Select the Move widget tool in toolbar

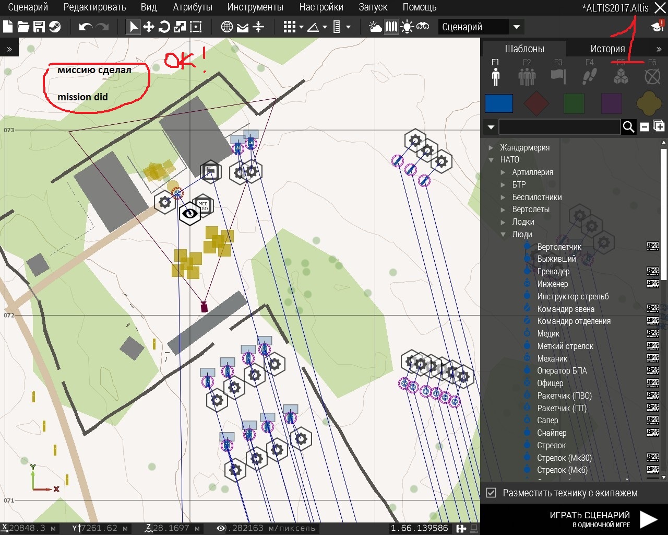pyautogui.click(x=149, y=27)
